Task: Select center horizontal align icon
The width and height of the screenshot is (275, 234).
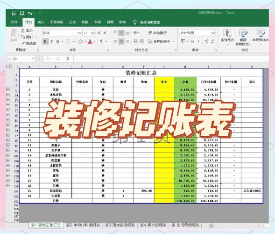Action: point(121,42)
